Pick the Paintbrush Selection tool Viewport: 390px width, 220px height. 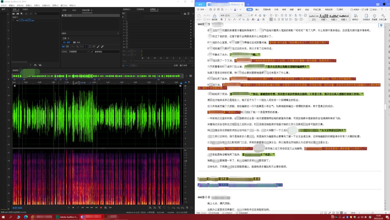coord(98,47)
